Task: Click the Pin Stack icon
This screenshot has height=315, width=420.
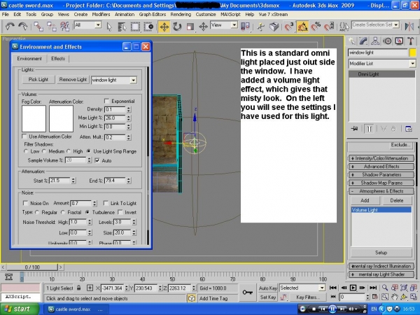Action: [x=354, y=129]
